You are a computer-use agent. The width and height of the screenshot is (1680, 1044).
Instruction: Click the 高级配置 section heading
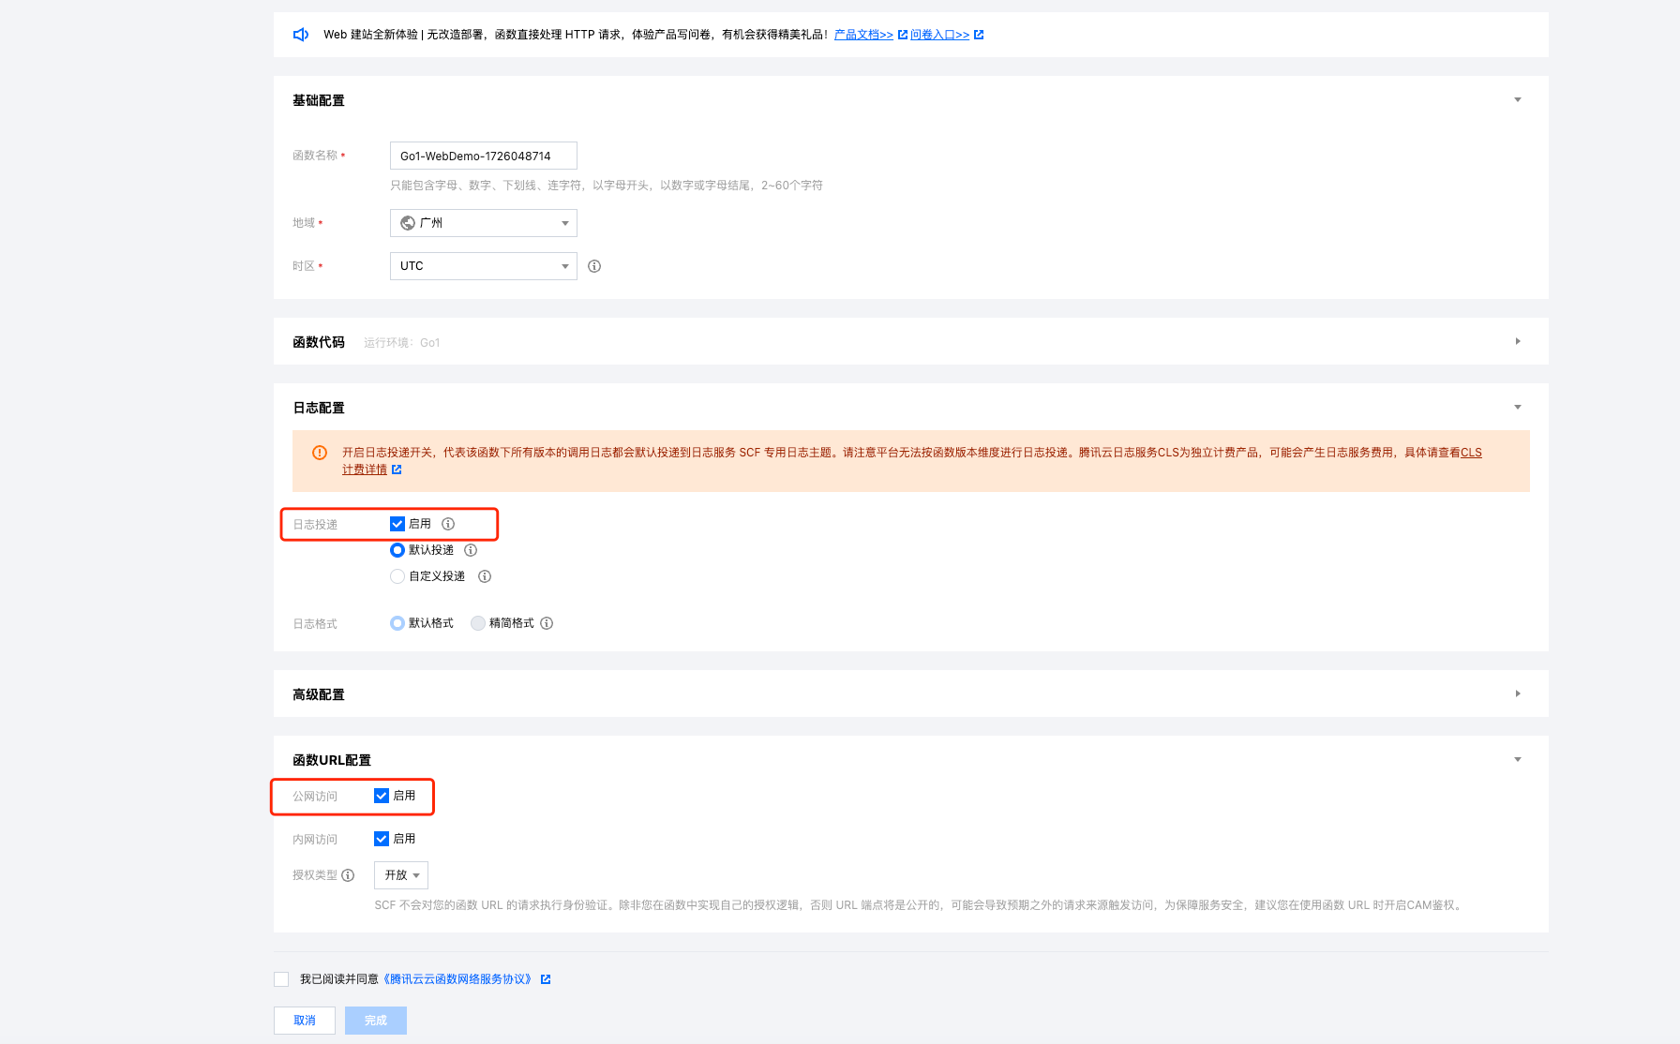[319, 694]
